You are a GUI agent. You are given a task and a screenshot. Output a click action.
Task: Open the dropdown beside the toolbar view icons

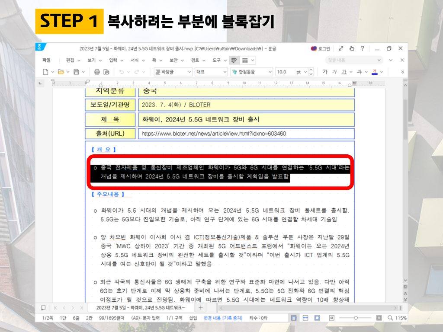(x=253, y=60)
